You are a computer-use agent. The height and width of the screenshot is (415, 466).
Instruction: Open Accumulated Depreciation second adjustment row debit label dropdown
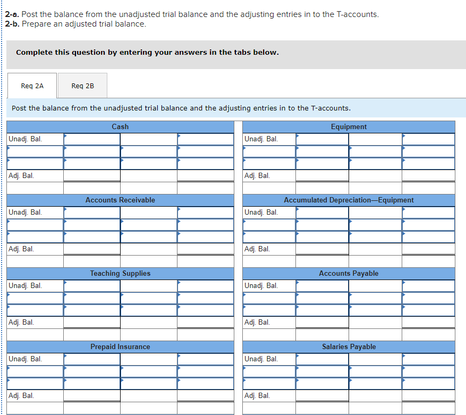coord(269,237)
